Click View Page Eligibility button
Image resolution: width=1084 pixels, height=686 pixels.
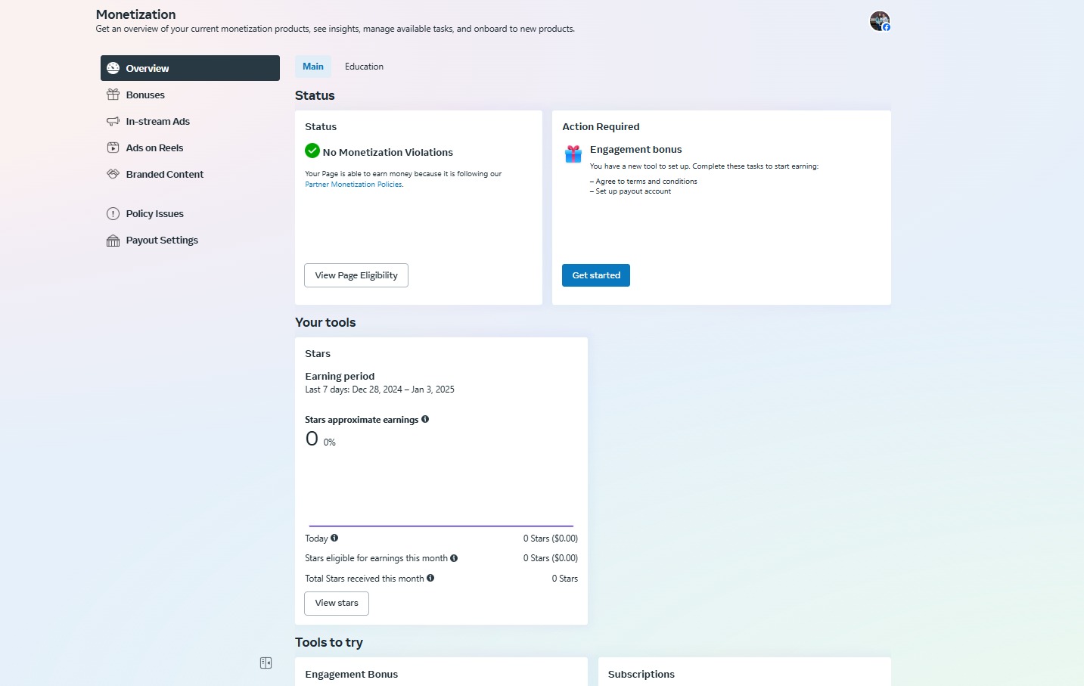pyautogui.click(x=356, y=275)
